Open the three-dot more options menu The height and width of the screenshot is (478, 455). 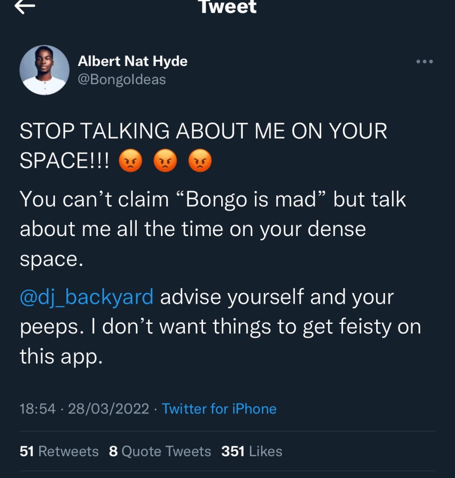425,61
